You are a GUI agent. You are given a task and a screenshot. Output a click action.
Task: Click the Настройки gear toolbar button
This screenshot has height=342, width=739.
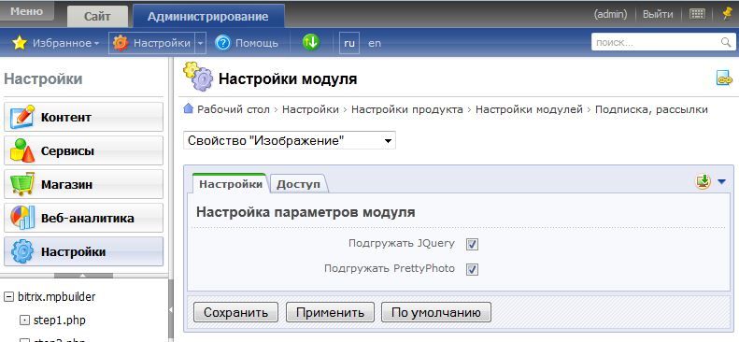151,43
